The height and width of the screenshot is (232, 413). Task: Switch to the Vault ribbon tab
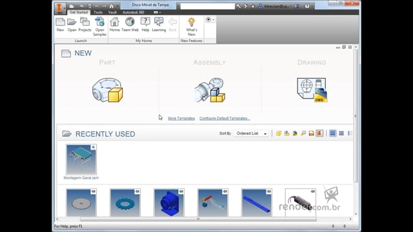(x=112, y=12)
